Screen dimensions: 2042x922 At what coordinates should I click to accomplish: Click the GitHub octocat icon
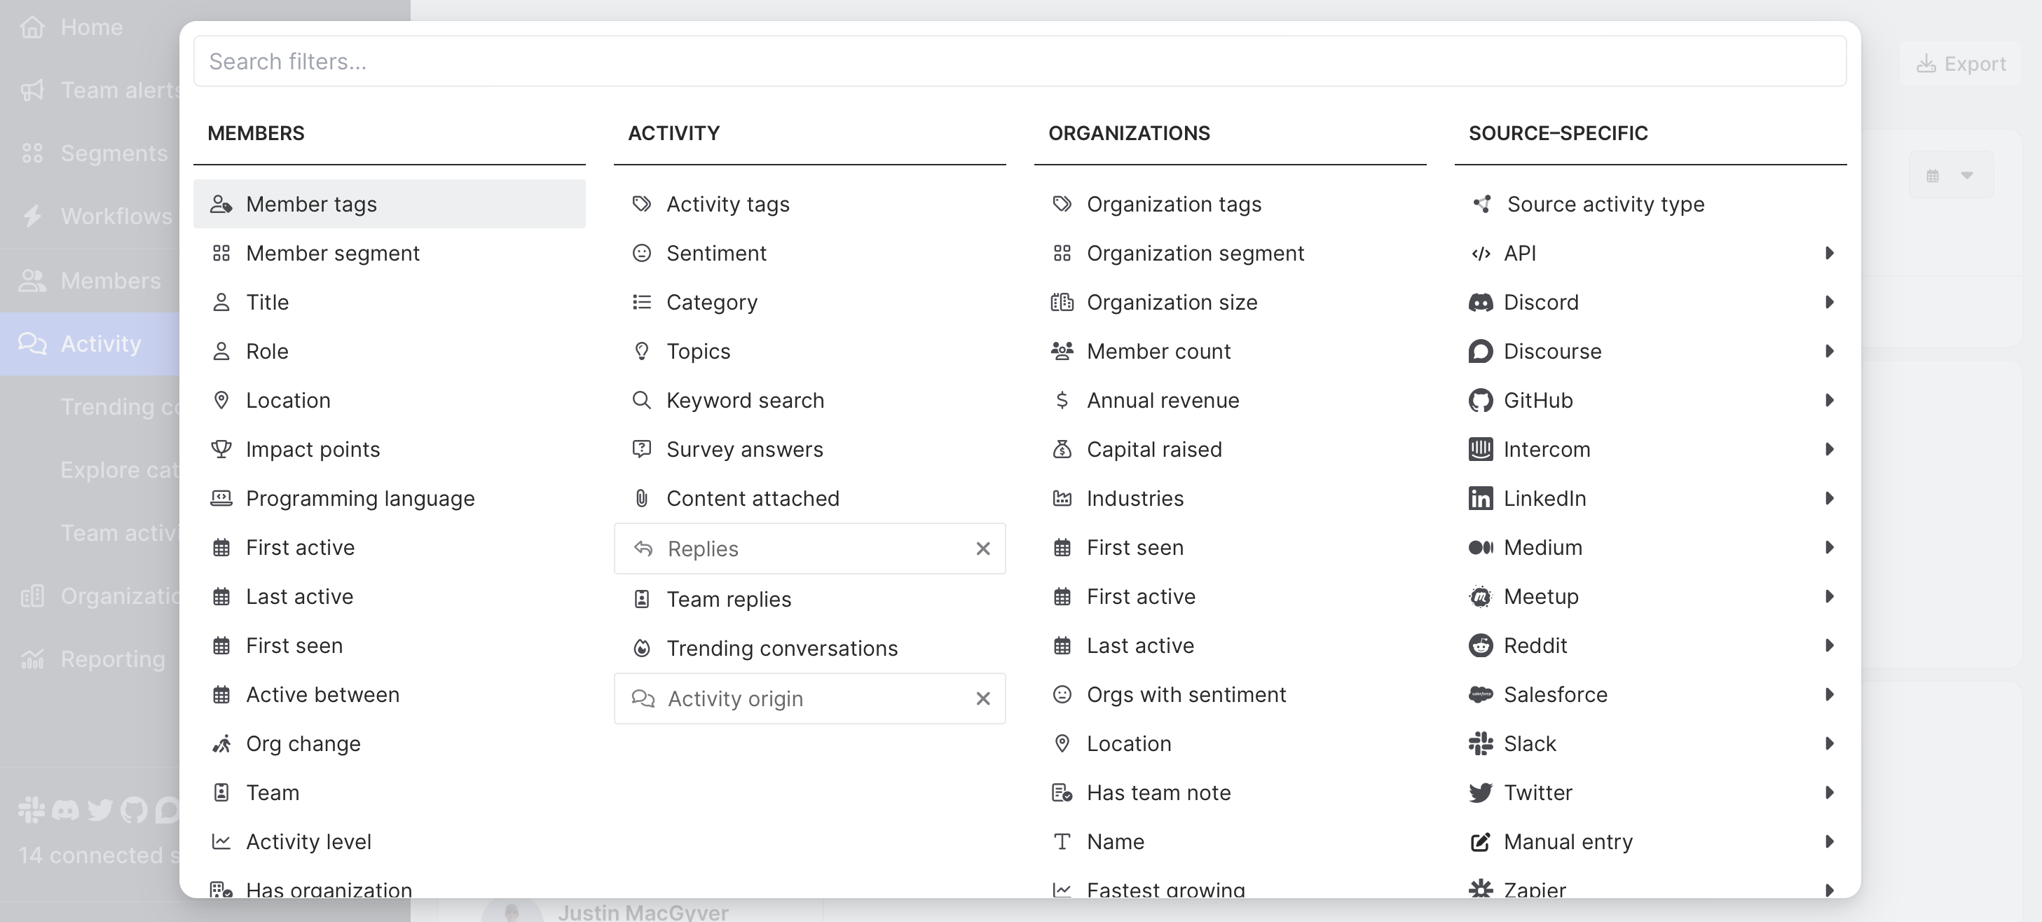[x=1480, y=400]
